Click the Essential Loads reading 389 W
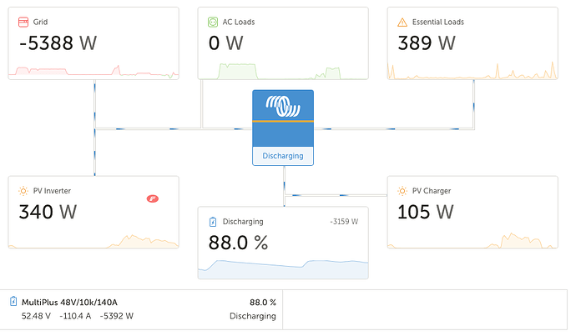The image size is (576, 336). pos(427,43)
